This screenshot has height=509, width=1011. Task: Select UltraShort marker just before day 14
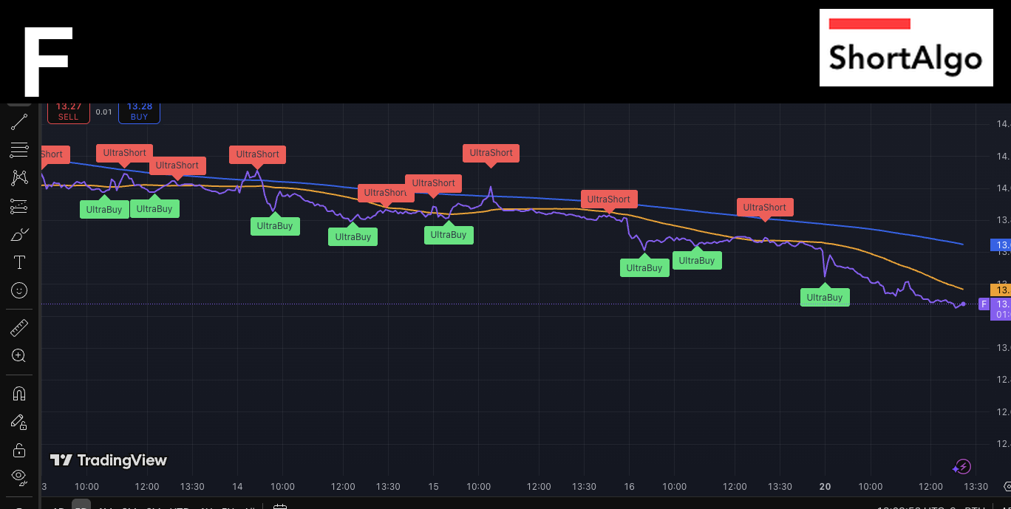[x=258, y=154]
